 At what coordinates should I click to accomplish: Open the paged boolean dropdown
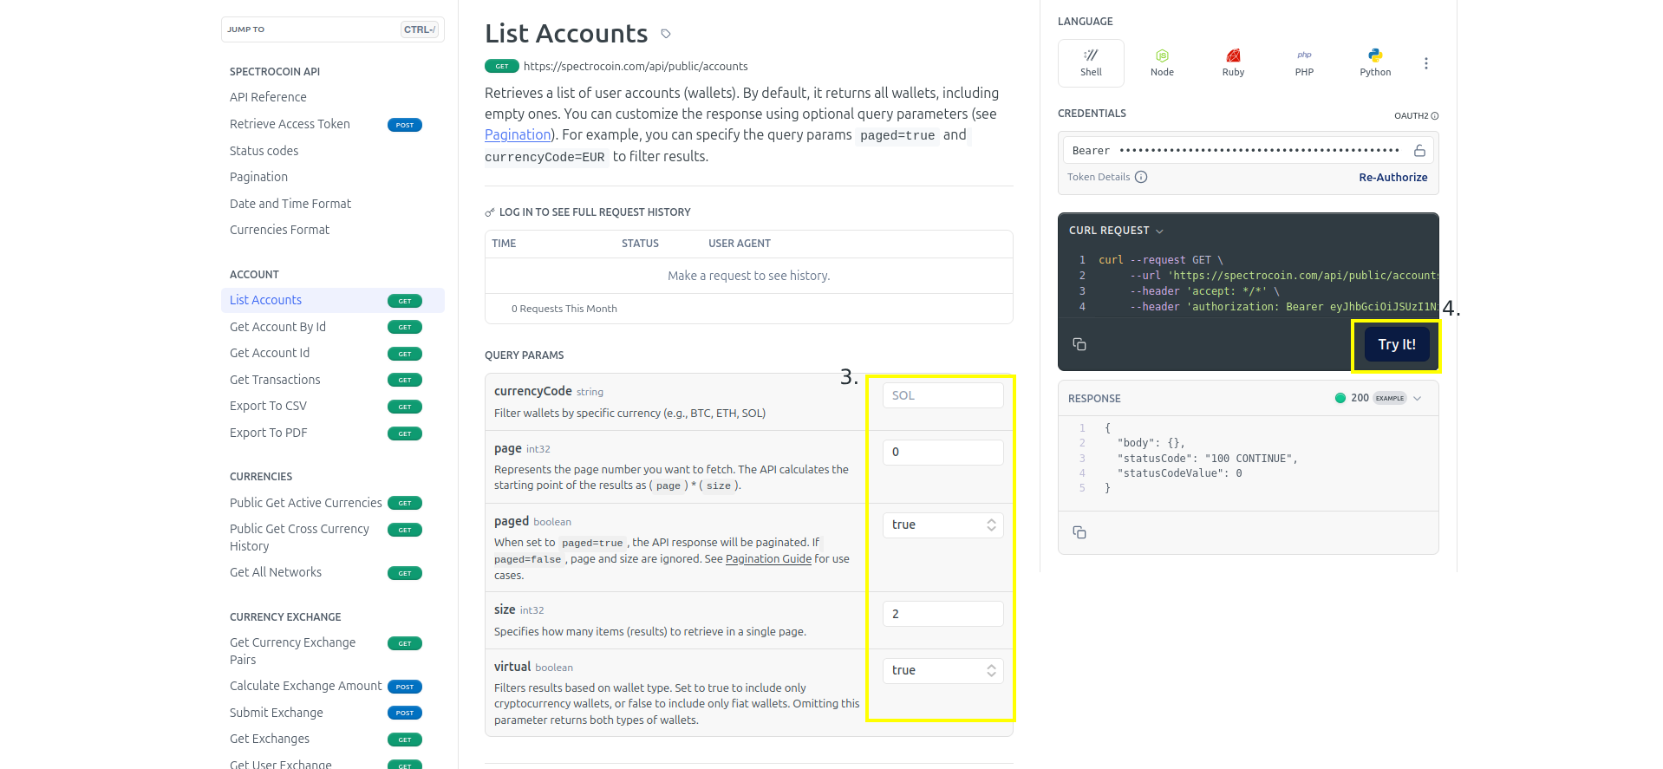click(x=943, y=525)
